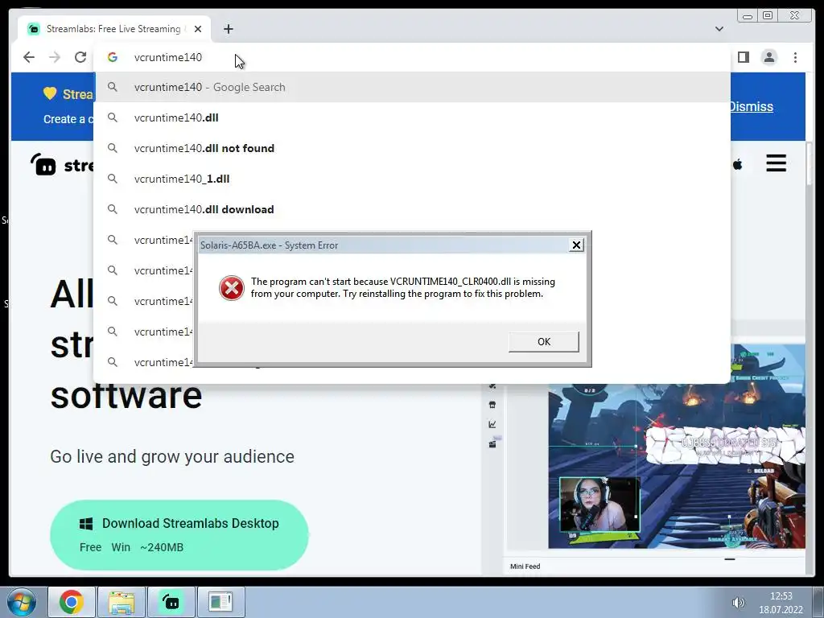The height and width of the screenshot is (618, 824).
Task: Choose 'vcruntime140.dll not found' suggestion
Action: click(x=412, y=148)
